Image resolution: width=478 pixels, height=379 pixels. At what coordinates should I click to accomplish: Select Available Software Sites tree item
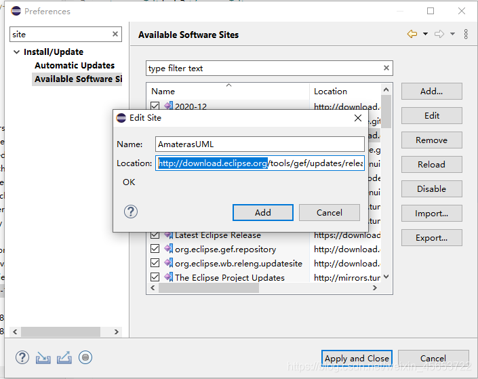tap(78, 79)
